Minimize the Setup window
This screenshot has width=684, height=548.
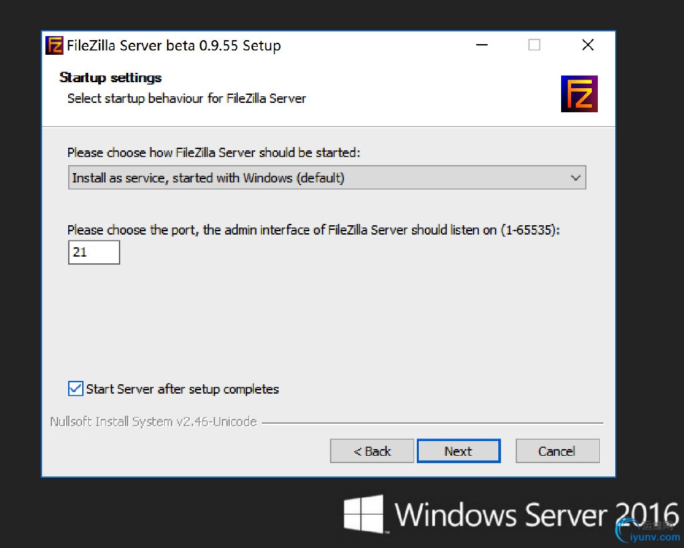pos(482,45)
